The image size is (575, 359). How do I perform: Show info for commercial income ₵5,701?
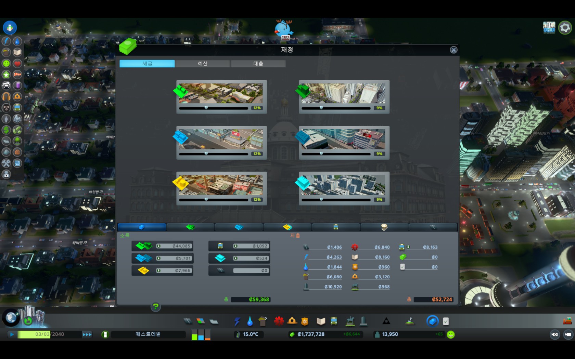pos(158,258)
